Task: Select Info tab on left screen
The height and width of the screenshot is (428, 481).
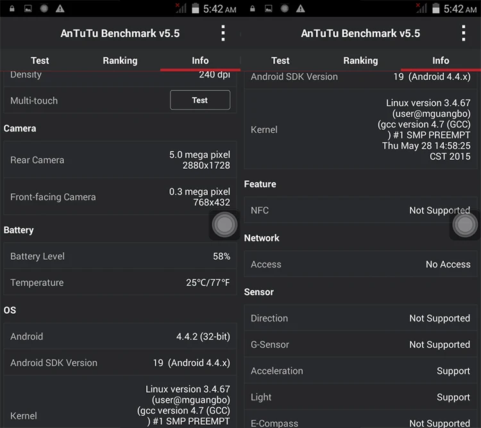Action: 200,60
